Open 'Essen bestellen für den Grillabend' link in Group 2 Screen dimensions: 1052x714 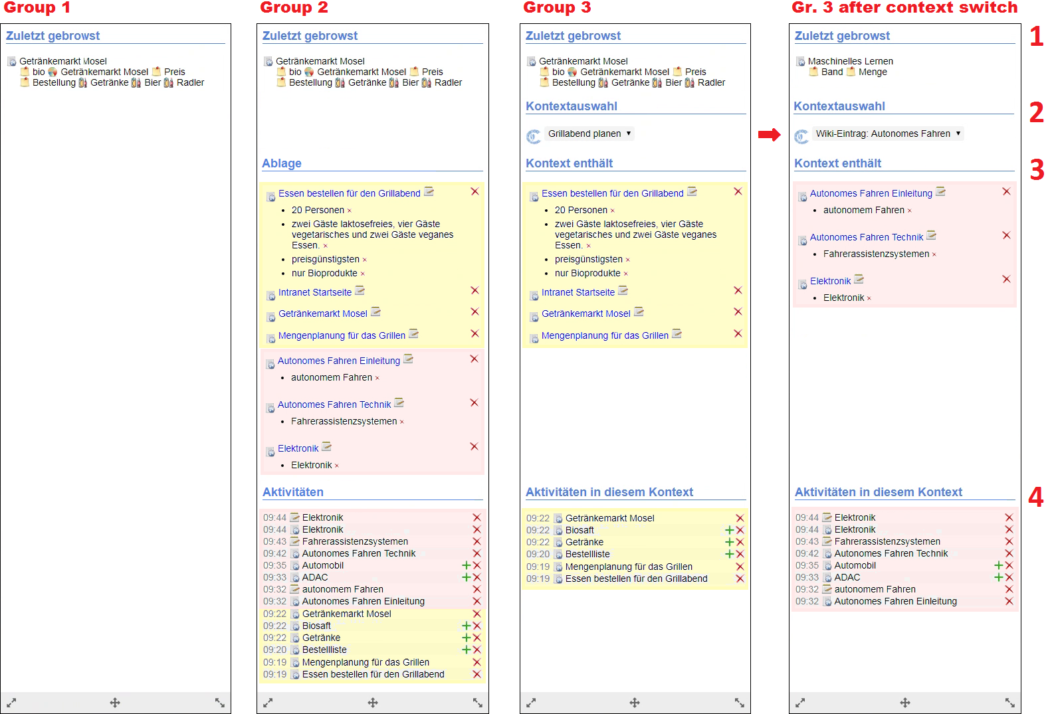pyautogui.click(x=349, y=193)
